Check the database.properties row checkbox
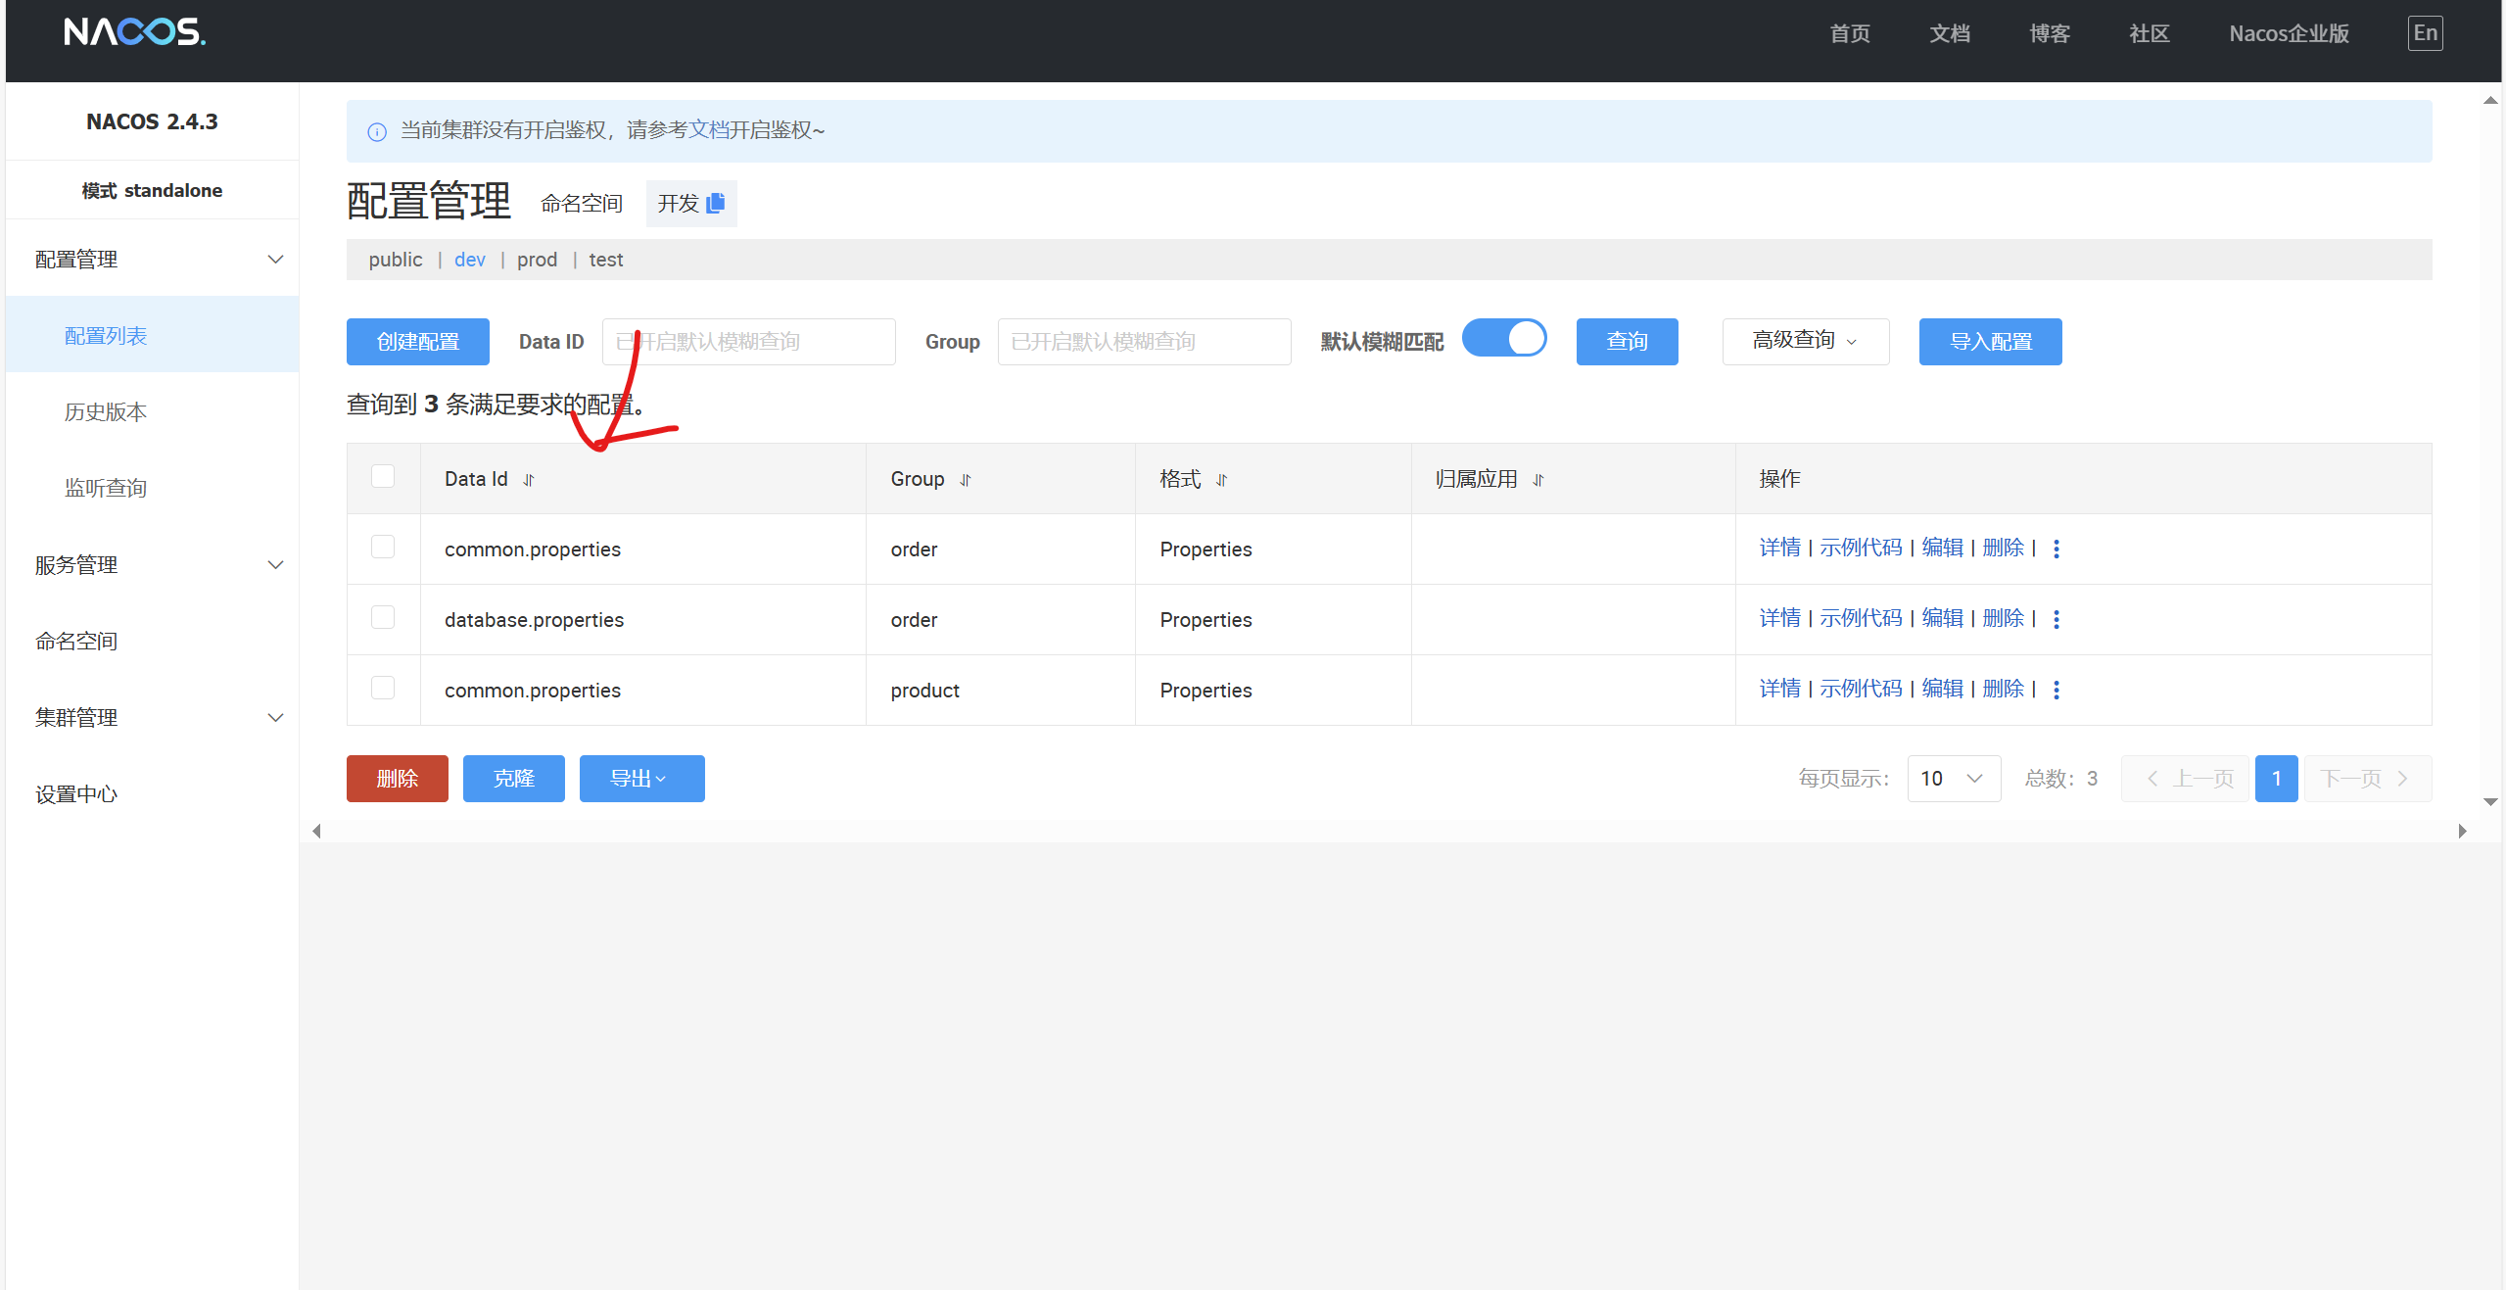 pyautogui.click(x=383, y=617)
